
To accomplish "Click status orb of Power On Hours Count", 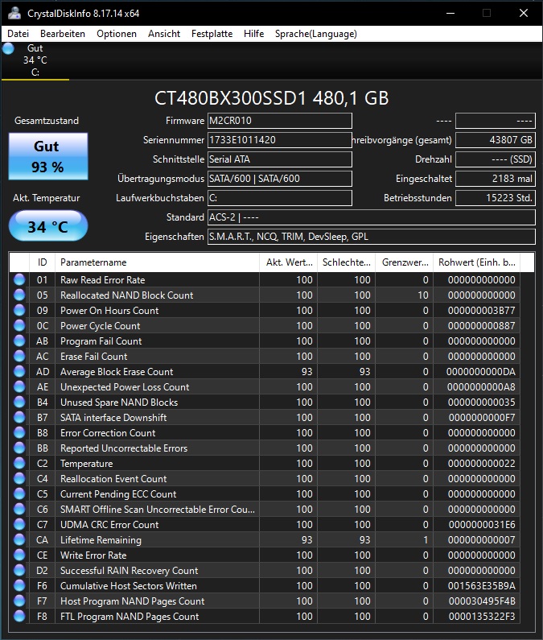I will (x=19, y=310).
